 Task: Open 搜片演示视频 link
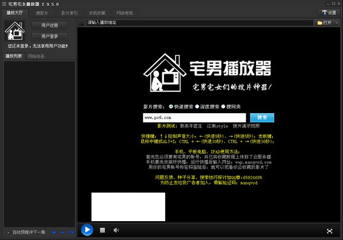point(246,126)
